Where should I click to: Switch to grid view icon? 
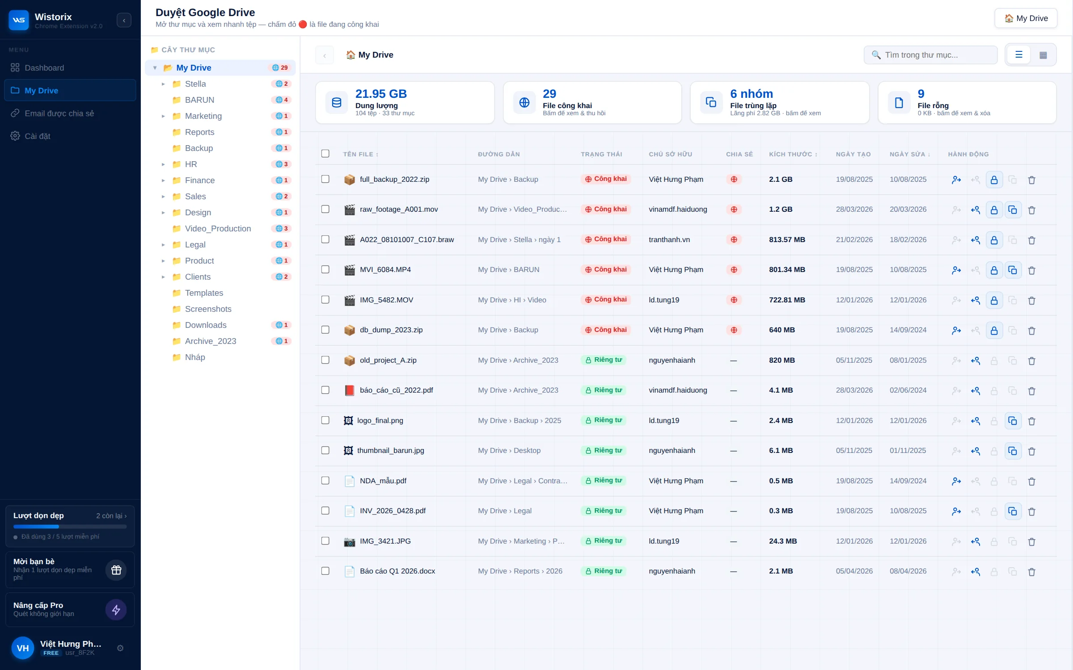[x=1043, y=54]
